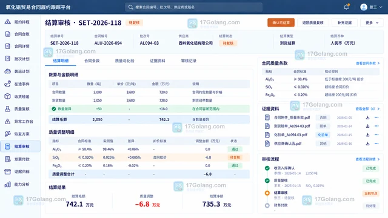The width and height of the screenshot is (388, 218).
Task: Click the 财务付款 workflow step
Action: (281, 205)
